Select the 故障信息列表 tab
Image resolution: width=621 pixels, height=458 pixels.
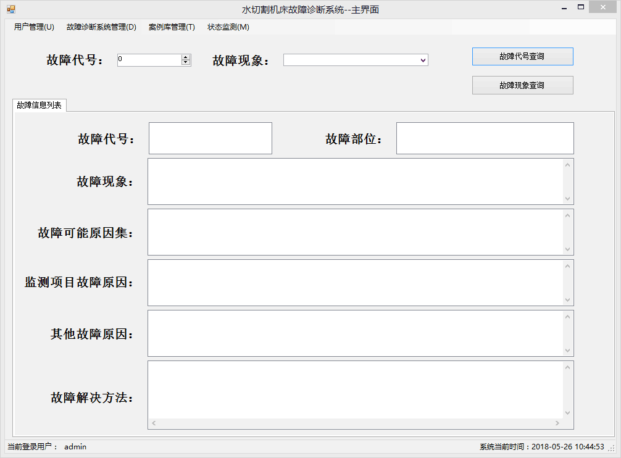[40, 106]
